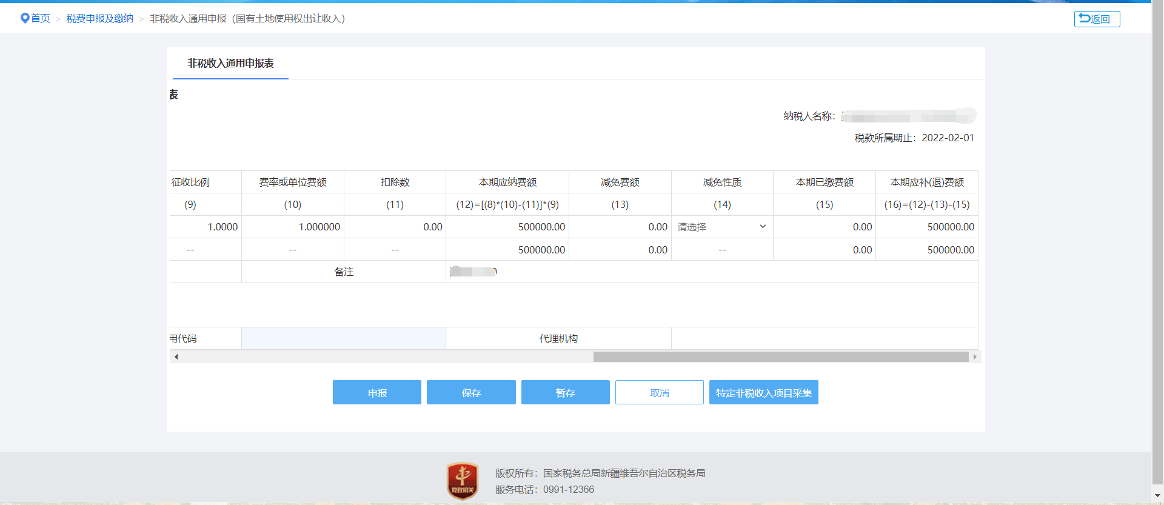Click the 服务电话 0991-12366 text
Viewport: 1164px width, 505px height.
pyautogui.click(x=544, y=489)
